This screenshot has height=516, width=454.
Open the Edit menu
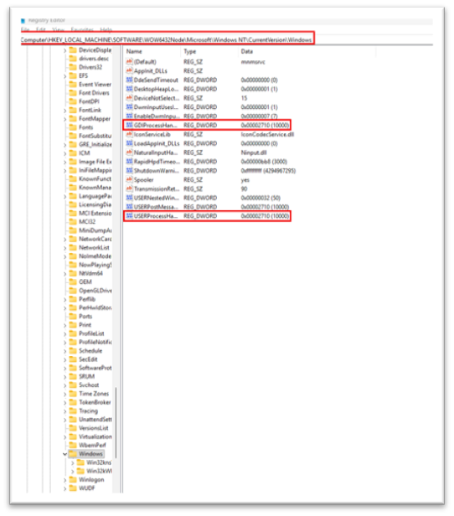click(x=41, y=29)
